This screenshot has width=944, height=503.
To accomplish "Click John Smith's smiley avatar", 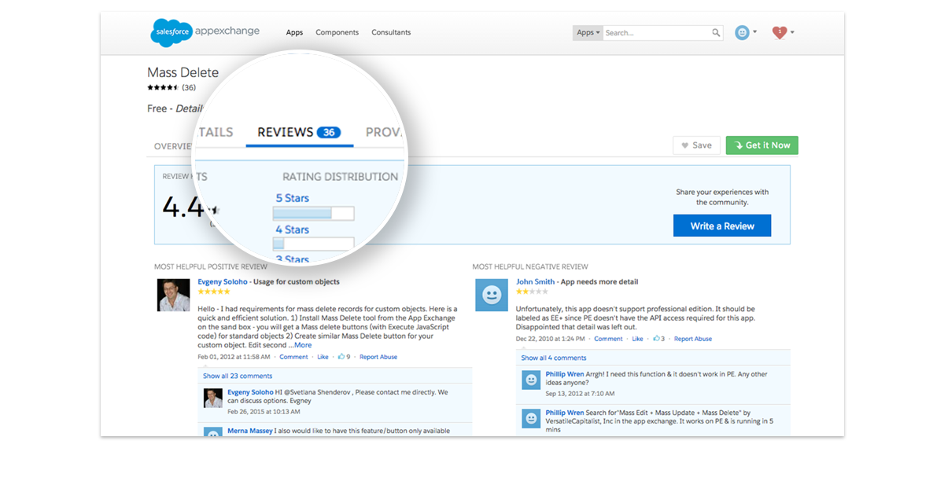I will point(492,295).
